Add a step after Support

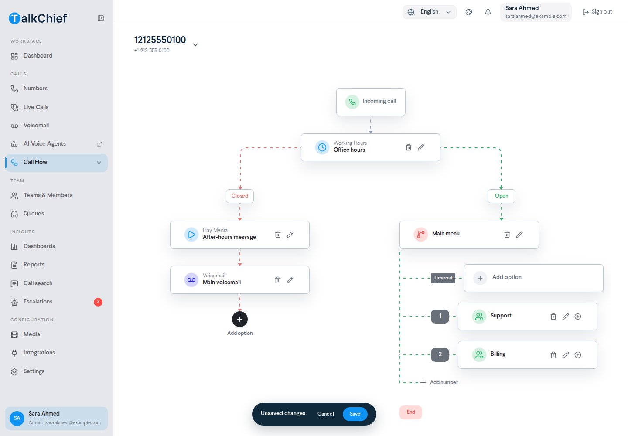(x=578, y=317)
